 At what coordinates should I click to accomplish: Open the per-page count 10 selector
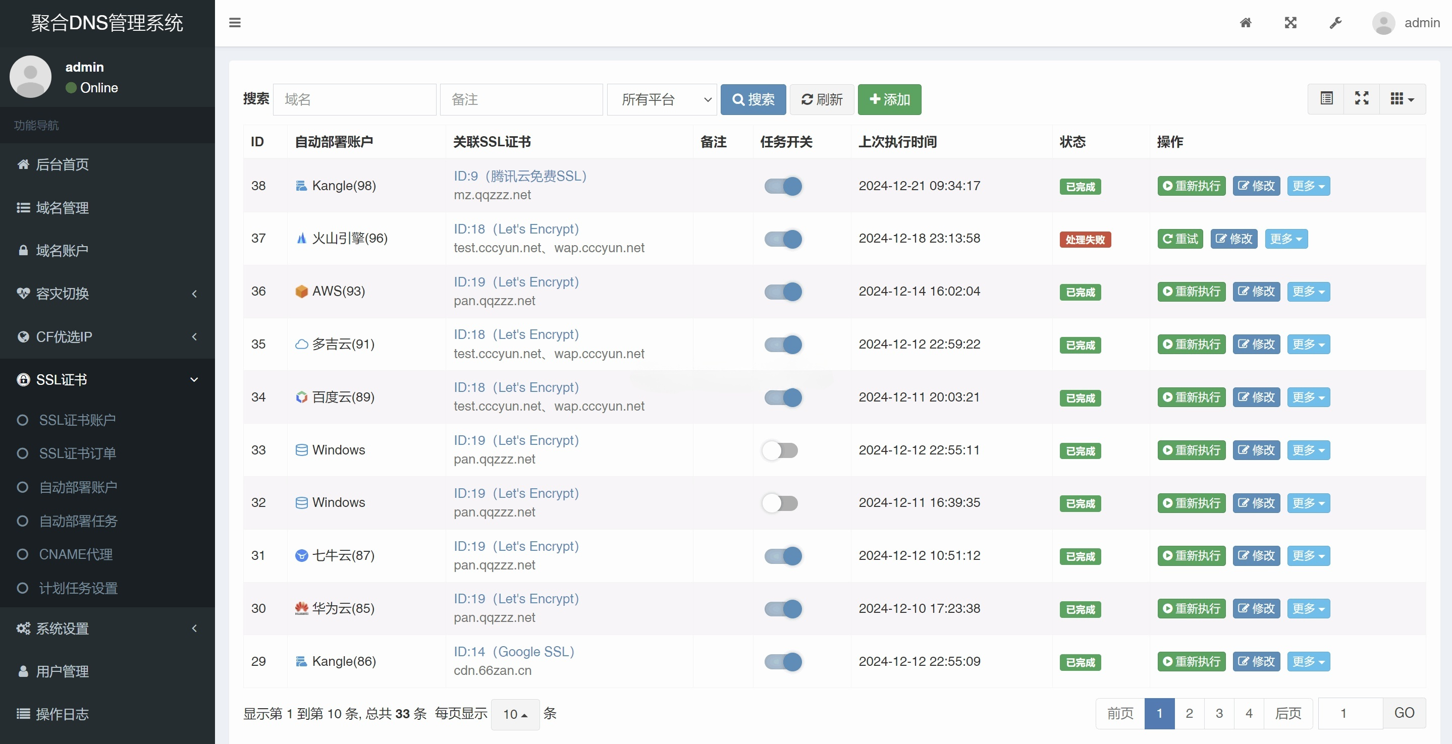tap(515, 714)
